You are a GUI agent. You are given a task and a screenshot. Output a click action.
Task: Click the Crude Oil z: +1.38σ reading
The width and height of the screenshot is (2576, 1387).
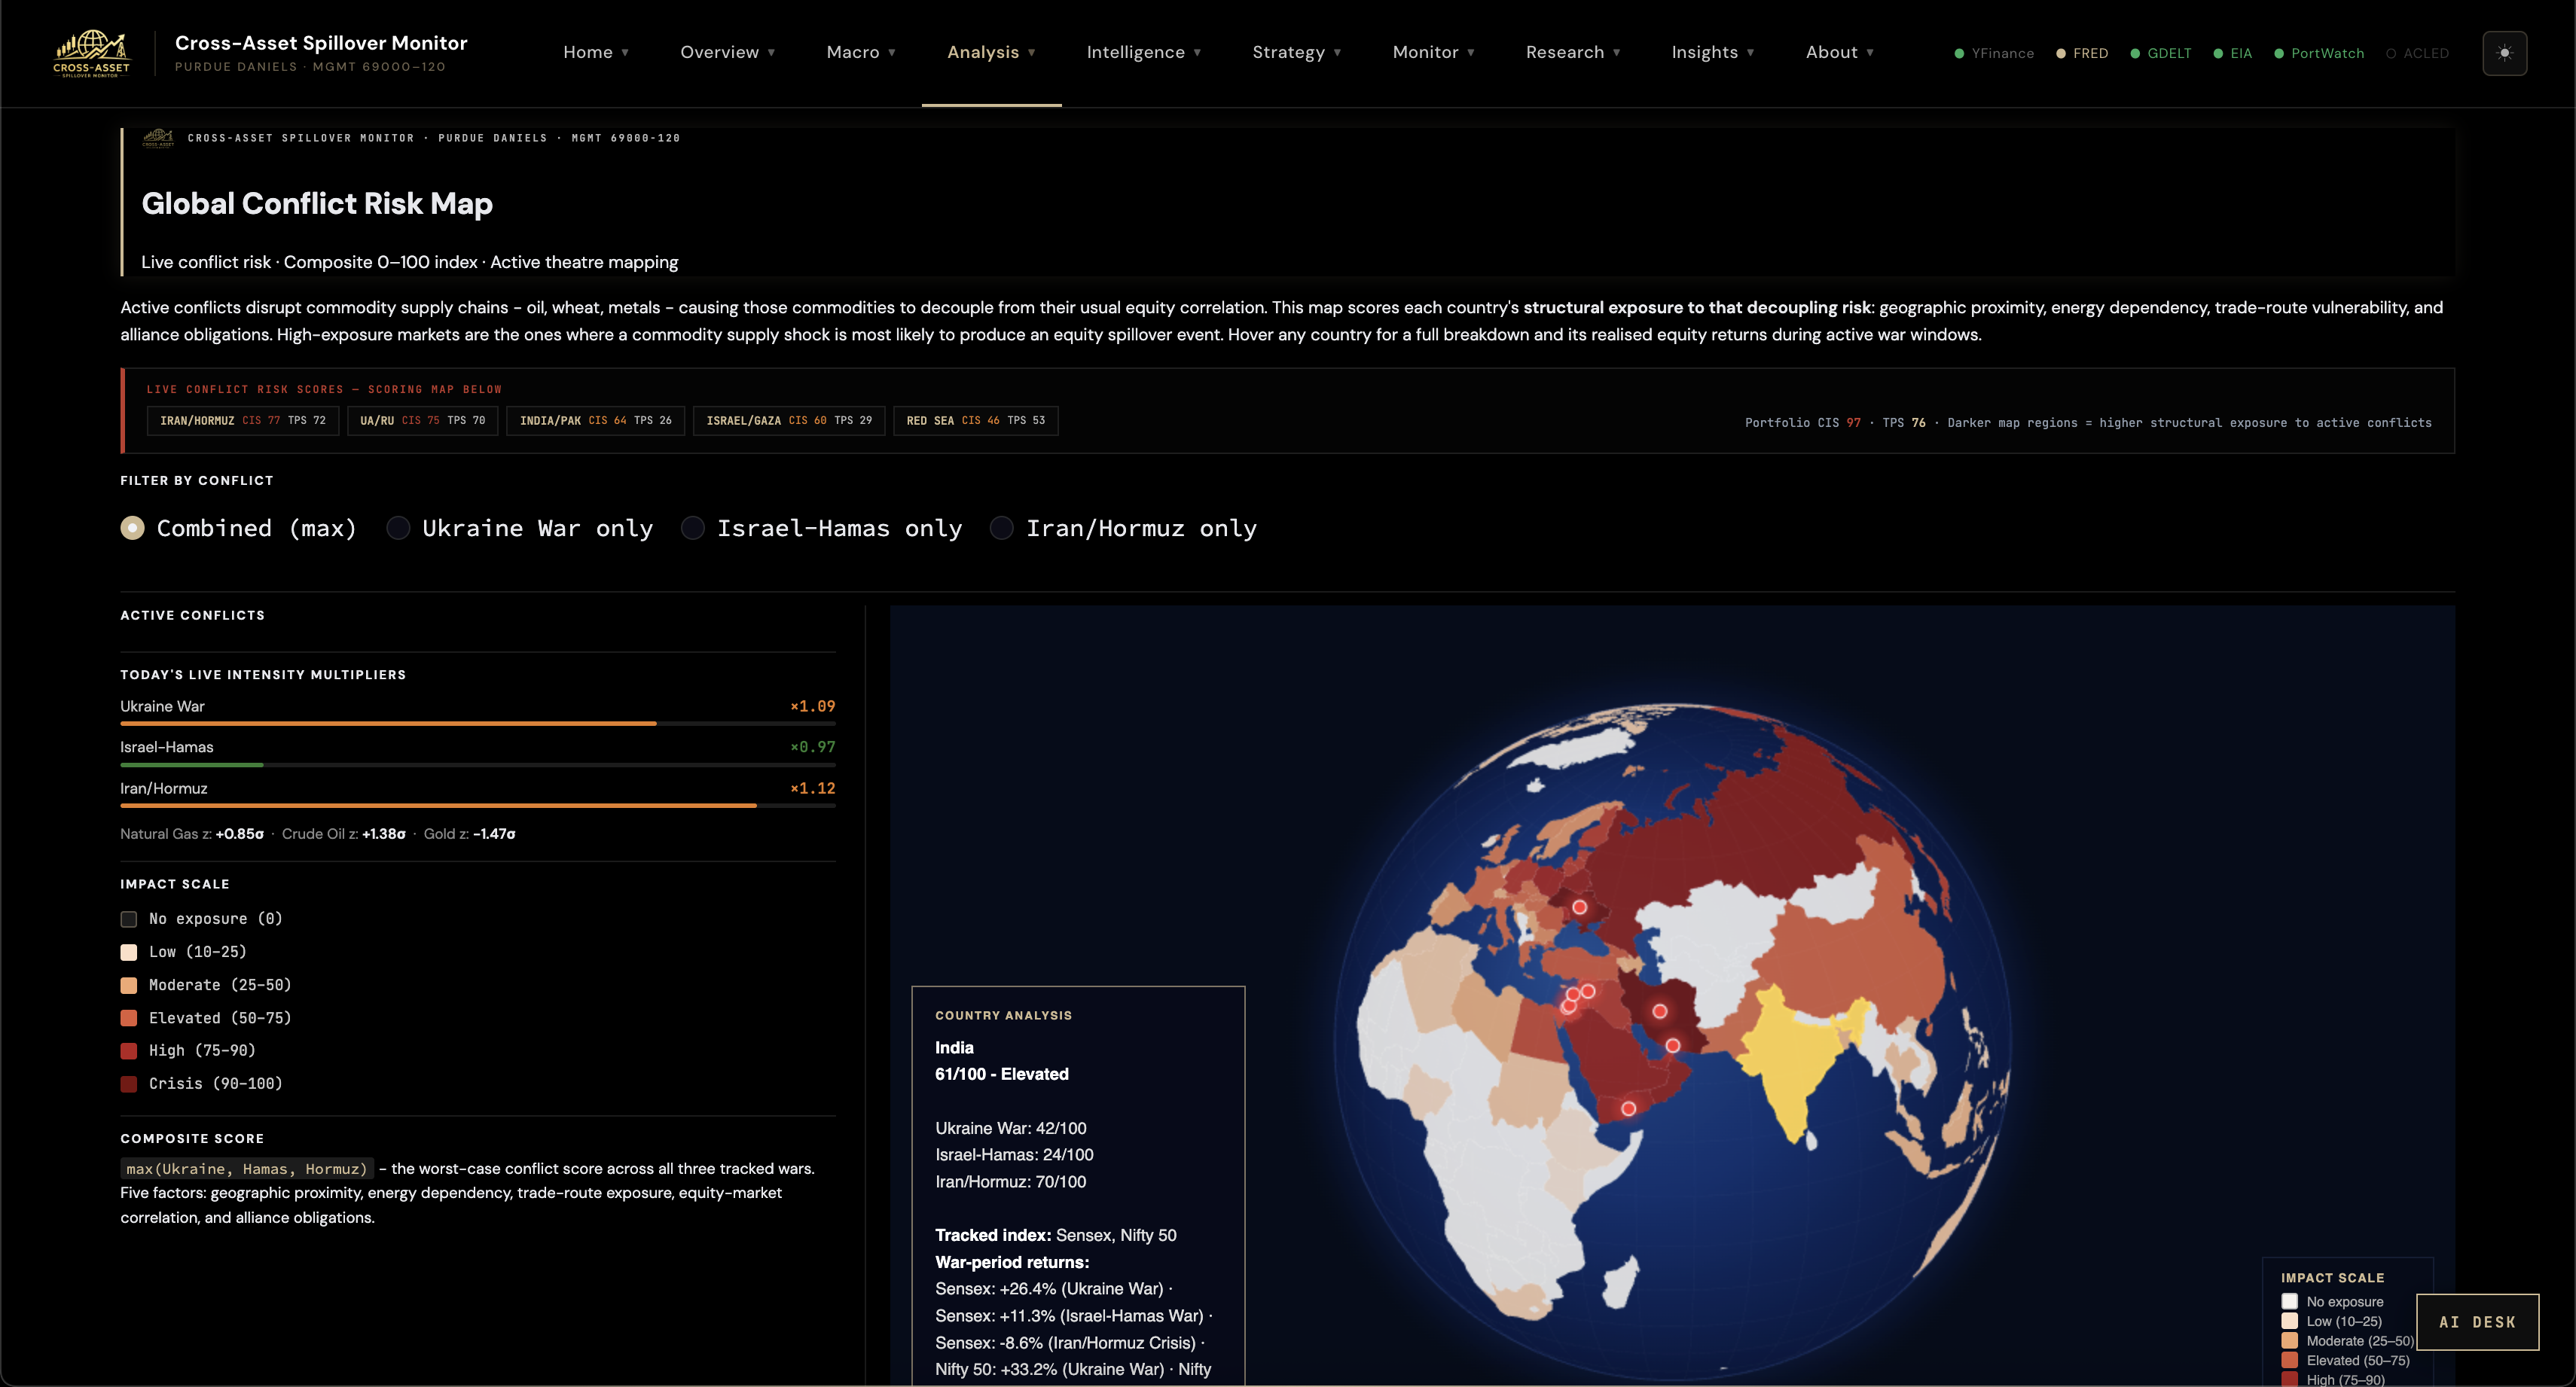click(x=344, y=833)
